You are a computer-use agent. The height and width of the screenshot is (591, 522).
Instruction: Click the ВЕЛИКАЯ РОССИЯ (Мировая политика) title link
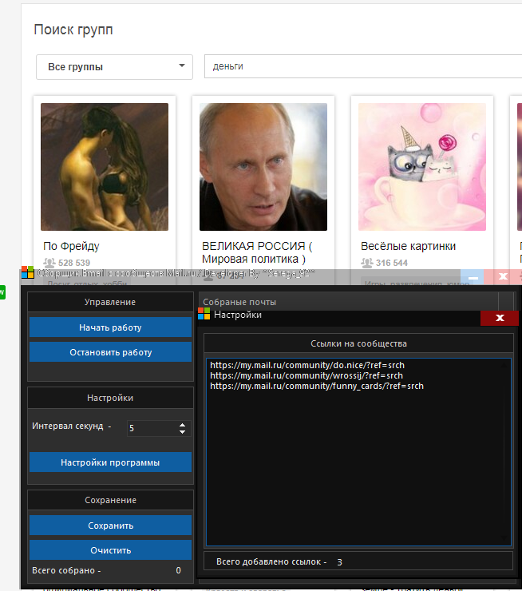[x=257, y=252]
